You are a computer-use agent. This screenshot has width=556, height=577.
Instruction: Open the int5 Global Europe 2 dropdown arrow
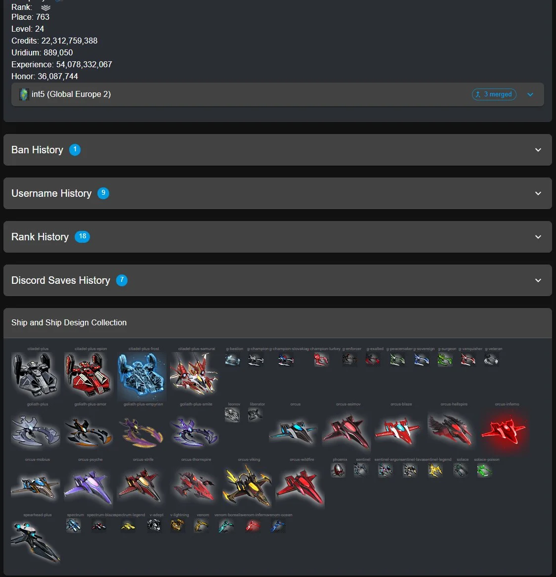pos(530,94)
